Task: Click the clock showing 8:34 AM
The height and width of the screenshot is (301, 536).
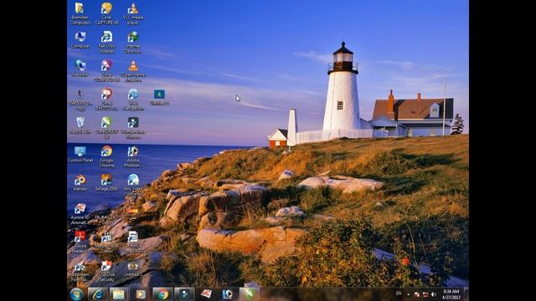Action: (x=451, y=294)
